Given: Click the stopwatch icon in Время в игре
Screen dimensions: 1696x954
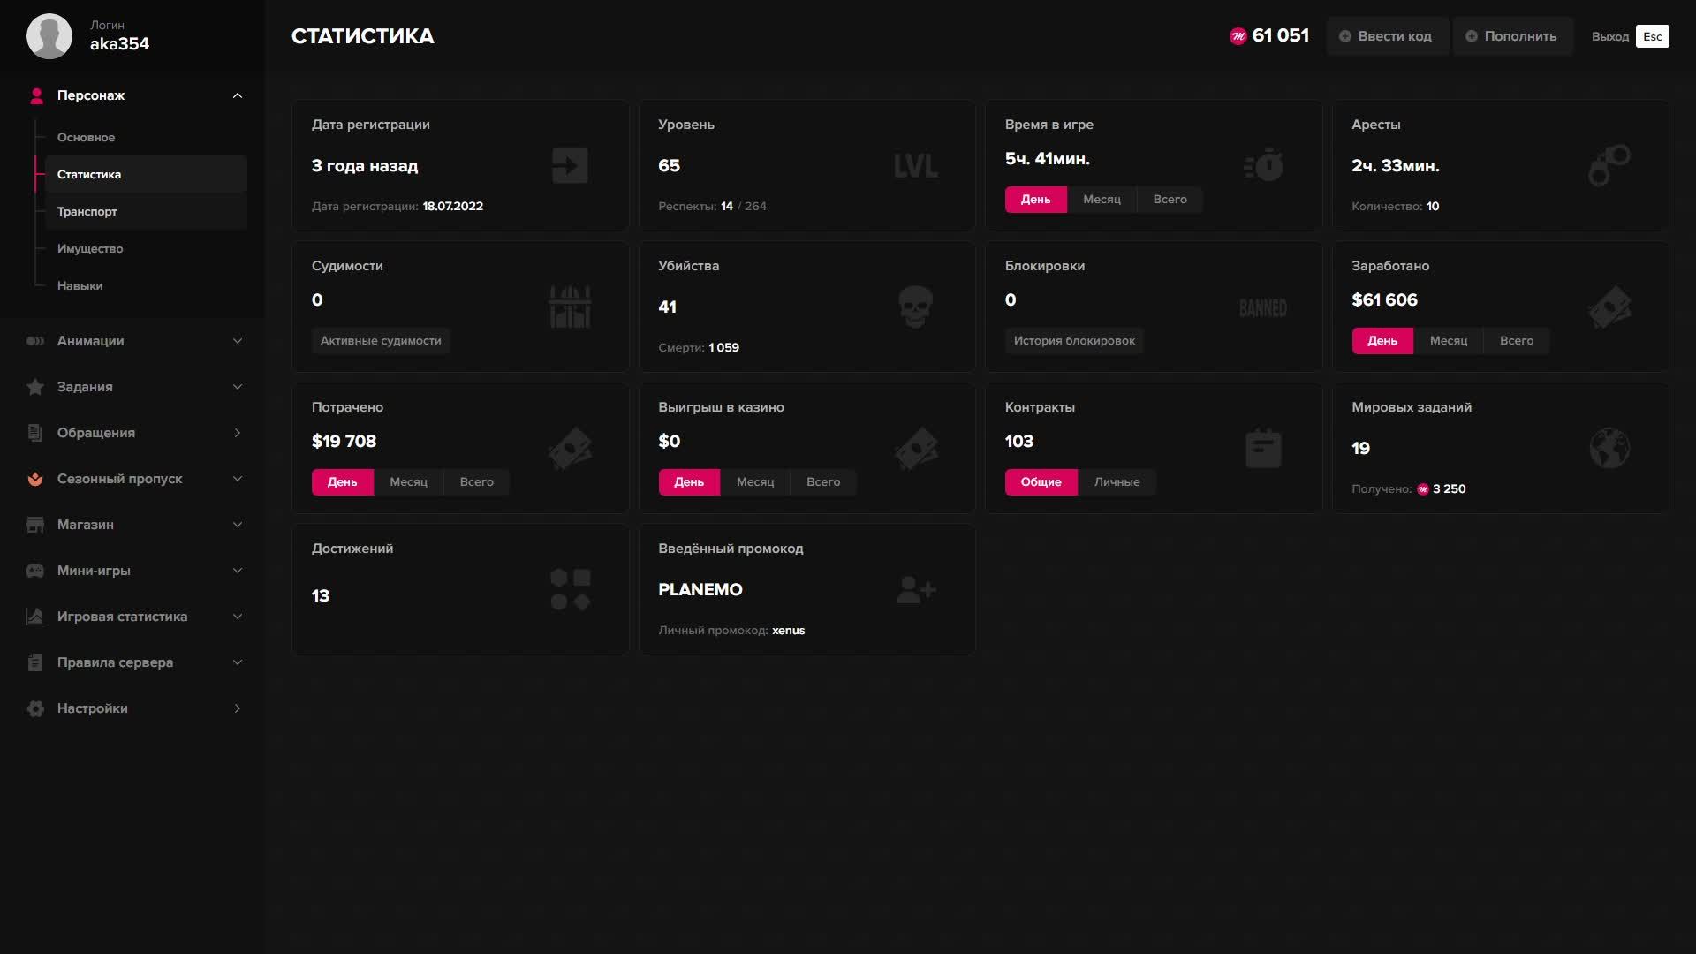Looking at the screenshot, I should pos(1264,165).
